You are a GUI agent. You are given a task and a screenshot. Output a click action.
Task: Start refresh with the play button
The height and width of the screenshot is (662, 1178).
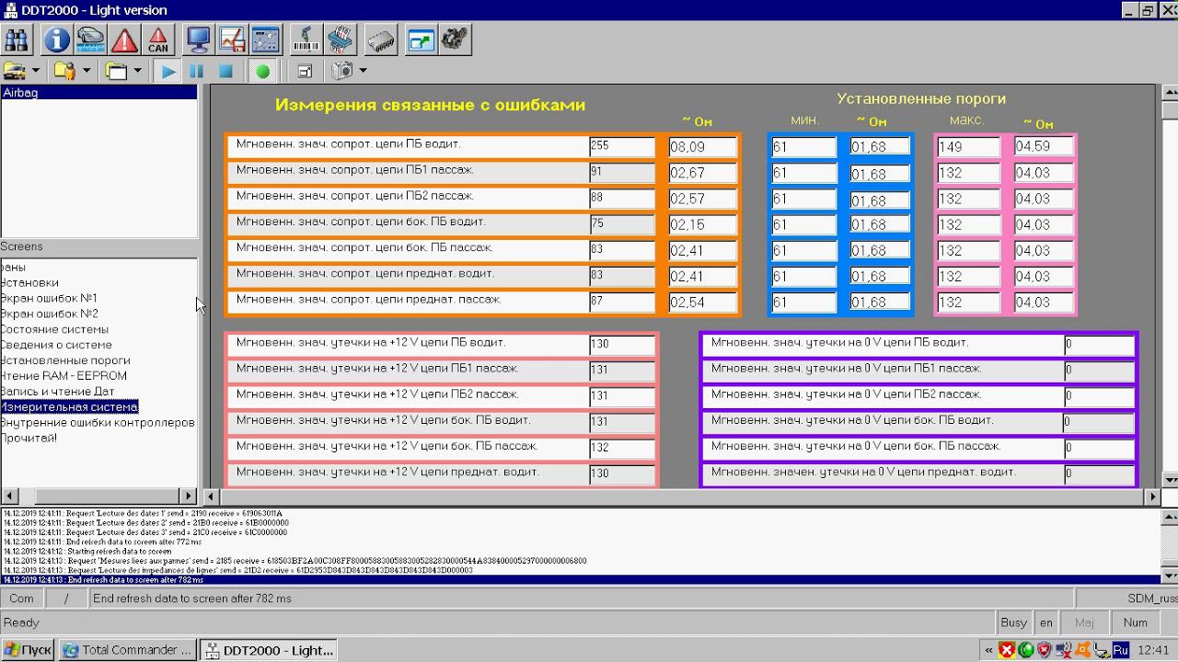(x=167, y=71)
